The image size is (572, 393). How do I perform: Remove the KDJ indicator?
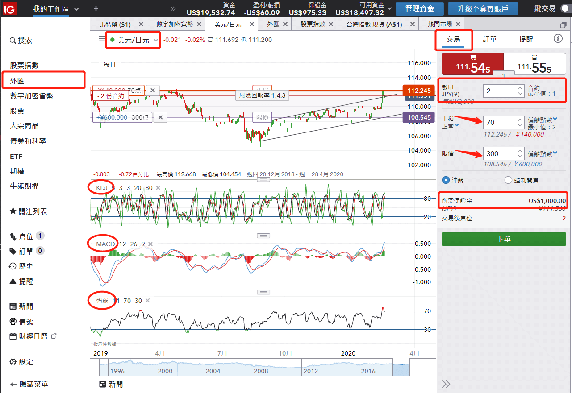click(x=158, y=188)
